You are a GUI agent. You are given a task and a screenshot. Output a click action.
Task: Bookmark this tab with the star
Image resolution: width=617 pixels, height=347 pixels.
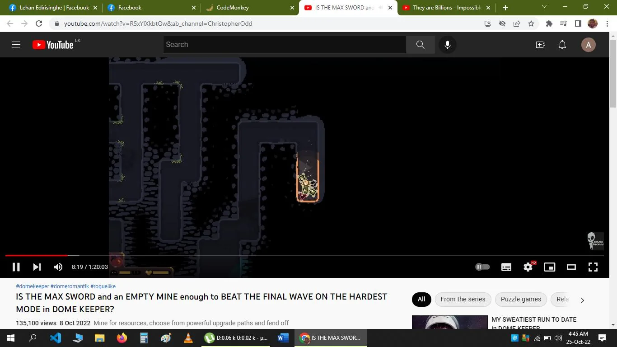[x=531, y=23]
